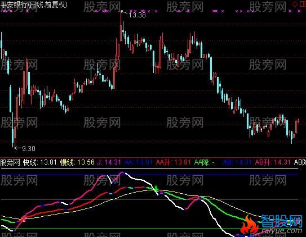Viewport: 306px width, 237px height.
Task: Select the AA: 13.81 indicator value
Action: pyautogui.click(x=139, y=162)
